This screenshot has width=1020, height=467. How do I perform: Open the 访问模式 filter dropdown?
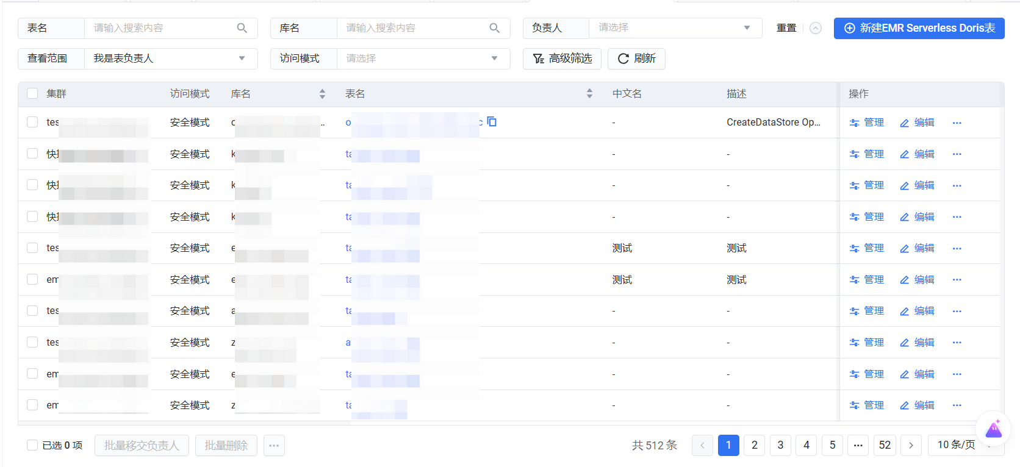423,59
